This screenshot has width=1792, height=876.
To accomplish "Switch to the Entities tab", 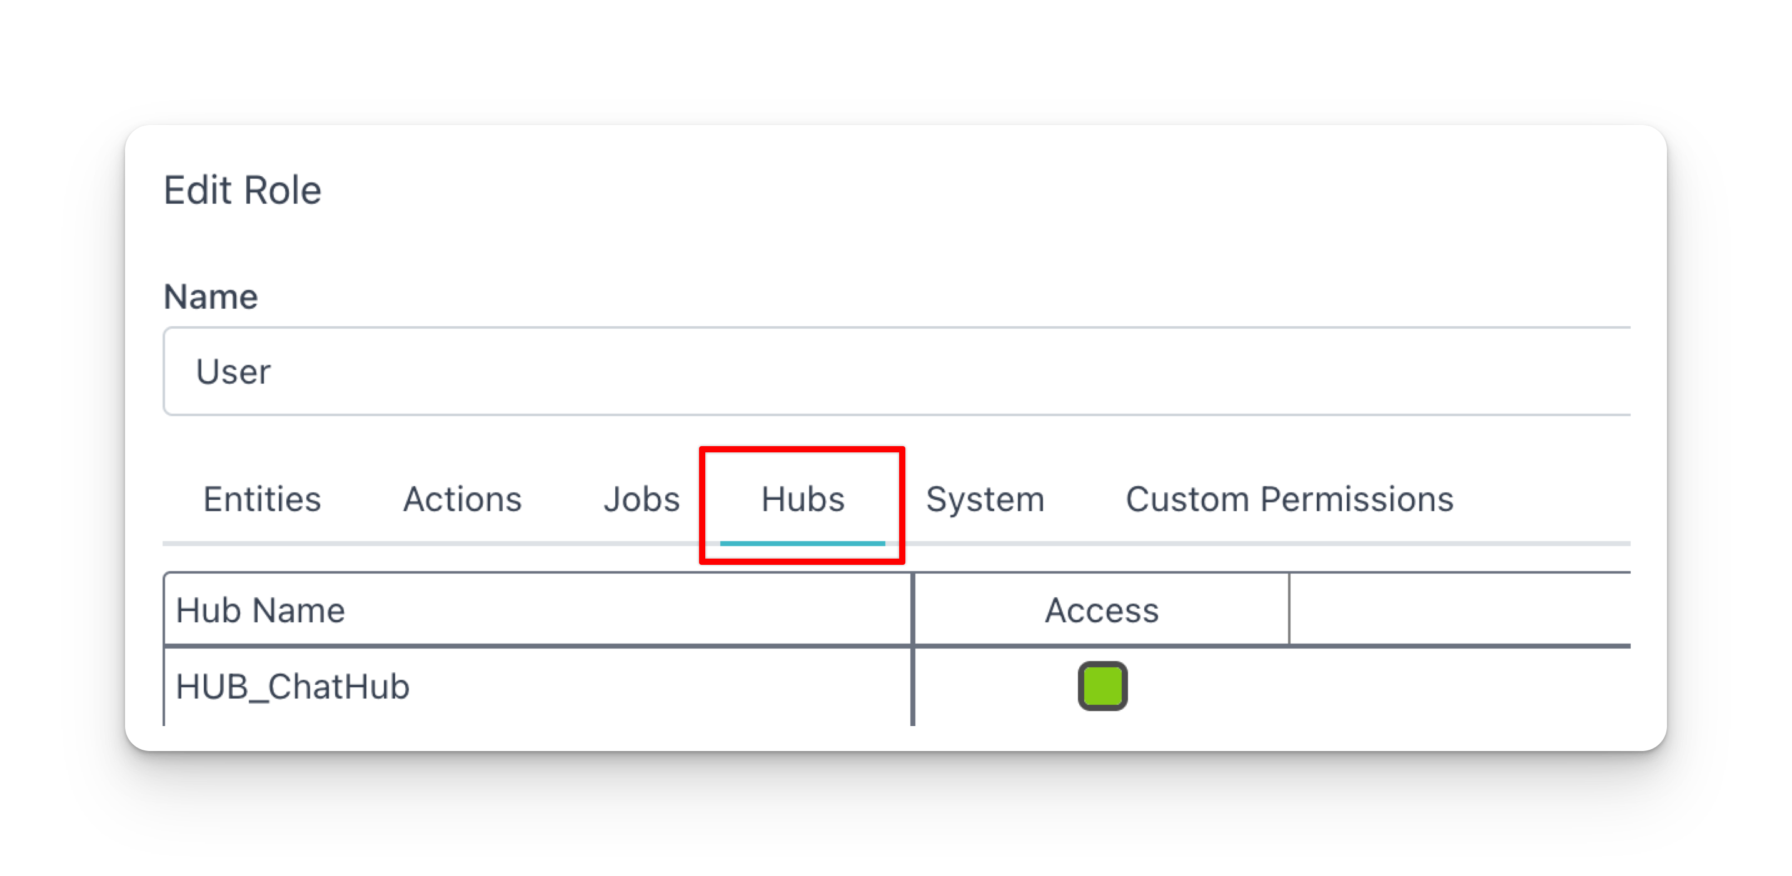I will [x=262, y=499].
